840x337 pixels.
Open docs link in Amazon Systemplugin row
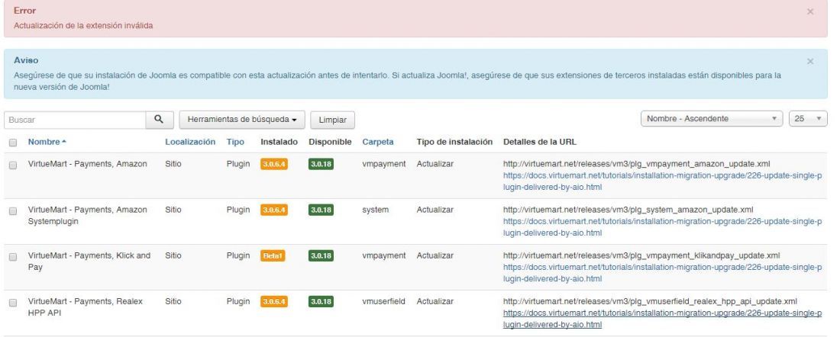click(662, 227)
